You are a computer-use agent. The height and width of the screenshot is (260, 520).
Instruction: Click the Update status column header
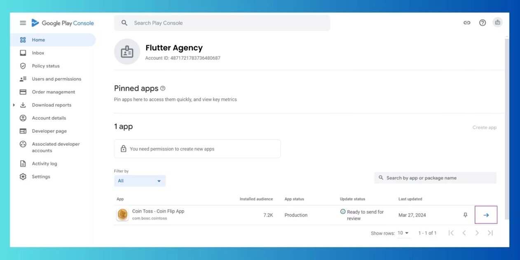pos(352,199)
